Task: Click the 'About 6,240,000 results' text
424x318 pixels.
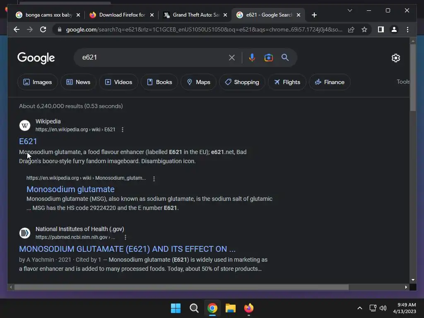Action: coord(71,106)
